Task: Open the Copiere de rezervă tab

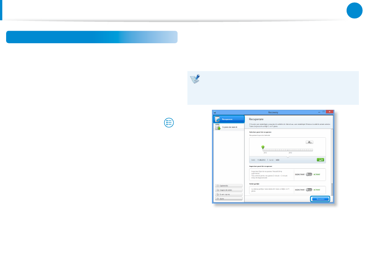Action: pos(229,127)
